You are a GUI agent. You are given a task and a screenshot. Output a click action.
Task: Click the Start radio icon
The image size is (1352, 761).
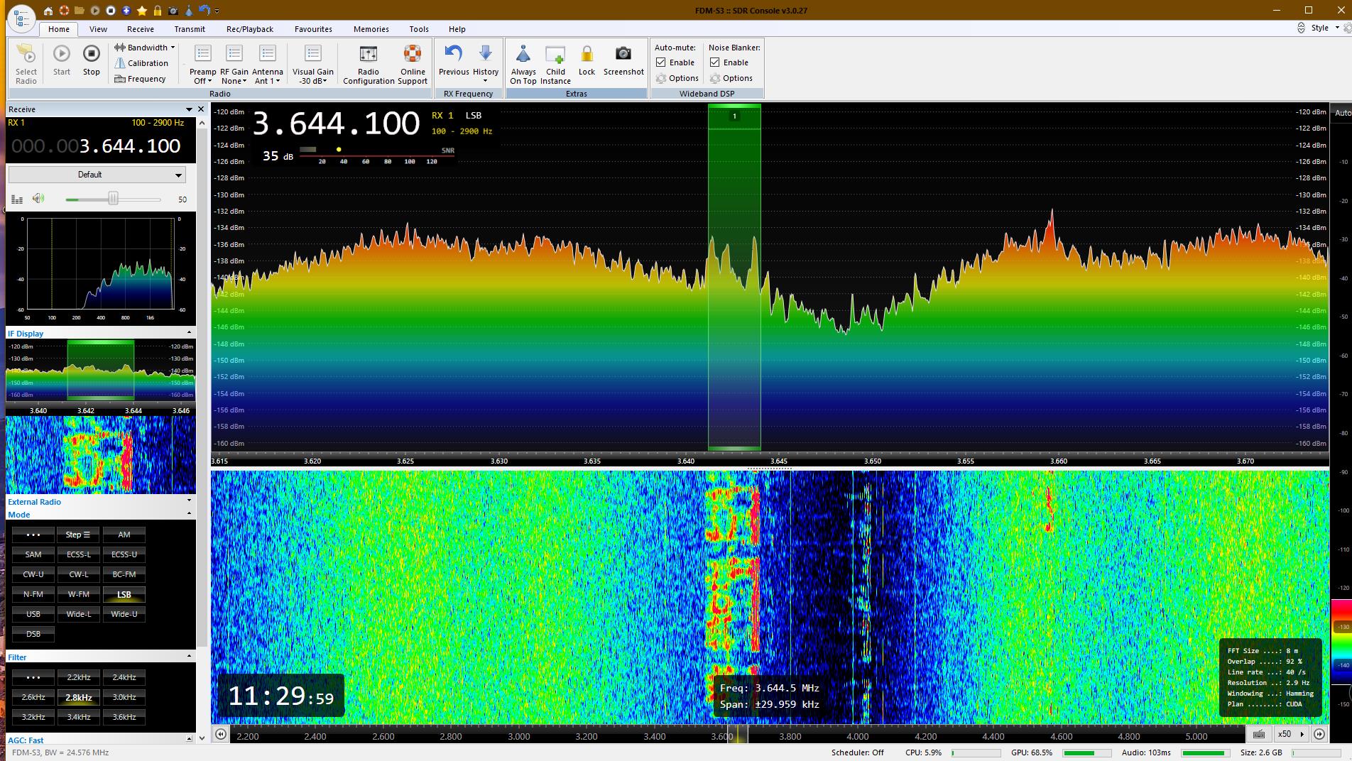pos(62,55)
